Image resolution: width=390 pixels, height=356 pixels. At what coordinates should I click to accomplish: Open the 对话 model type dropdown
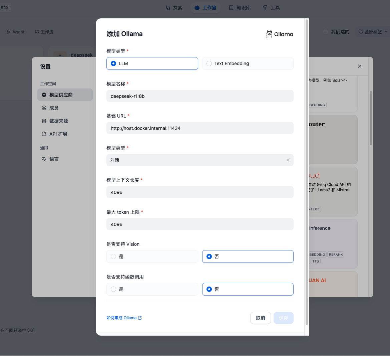click(197, 160)
